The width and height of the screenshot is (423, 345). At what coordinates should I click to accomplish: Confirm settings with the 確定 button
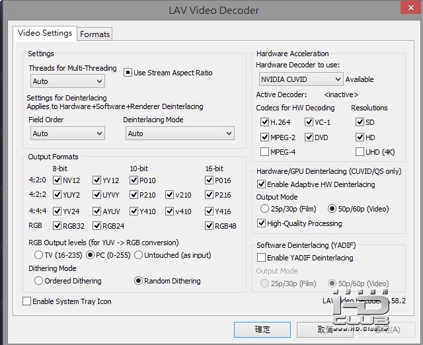[x=262, y=329]
